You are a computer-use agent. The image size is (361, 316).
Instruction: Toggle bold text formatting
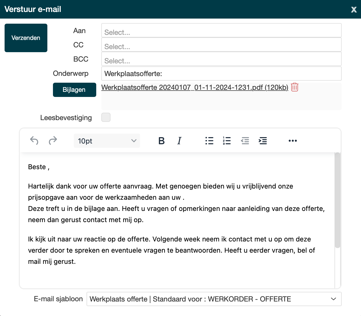coord(161,141)
